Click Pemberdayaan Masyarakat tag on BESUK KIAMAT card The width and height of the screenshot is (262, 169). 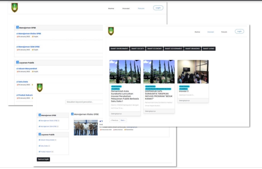coord(158,89)
